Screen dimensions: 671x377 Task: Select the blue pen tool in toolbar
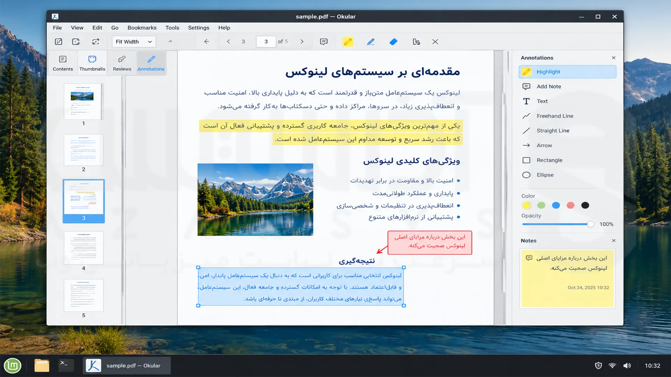(x=371, y=42)
